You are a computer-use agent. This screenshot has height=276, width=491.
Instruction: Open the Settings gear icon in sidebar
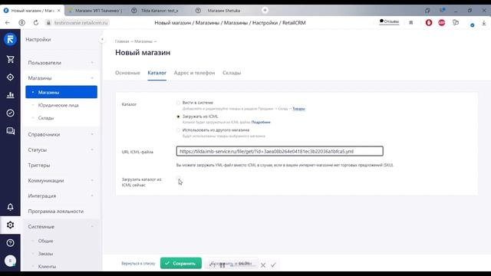click(x=10, y=225)
